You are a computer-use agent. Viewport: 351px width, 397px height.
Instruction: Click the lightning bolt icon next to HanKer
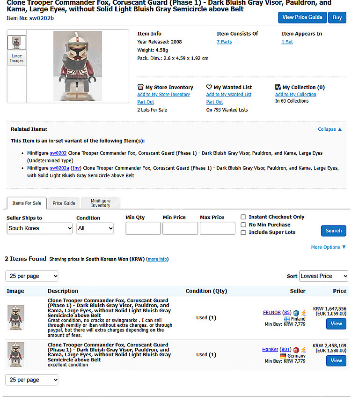pyautogui.click(x=303, y=350)
